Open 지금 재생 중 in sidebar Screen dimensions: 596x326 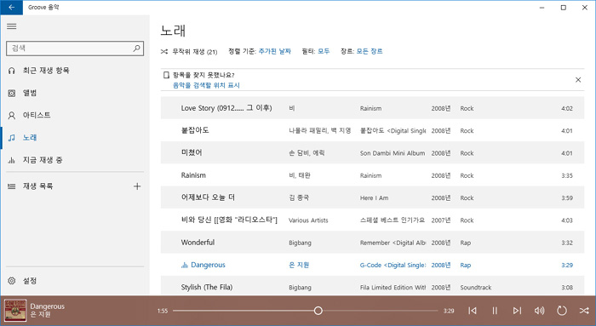(75, 160)
